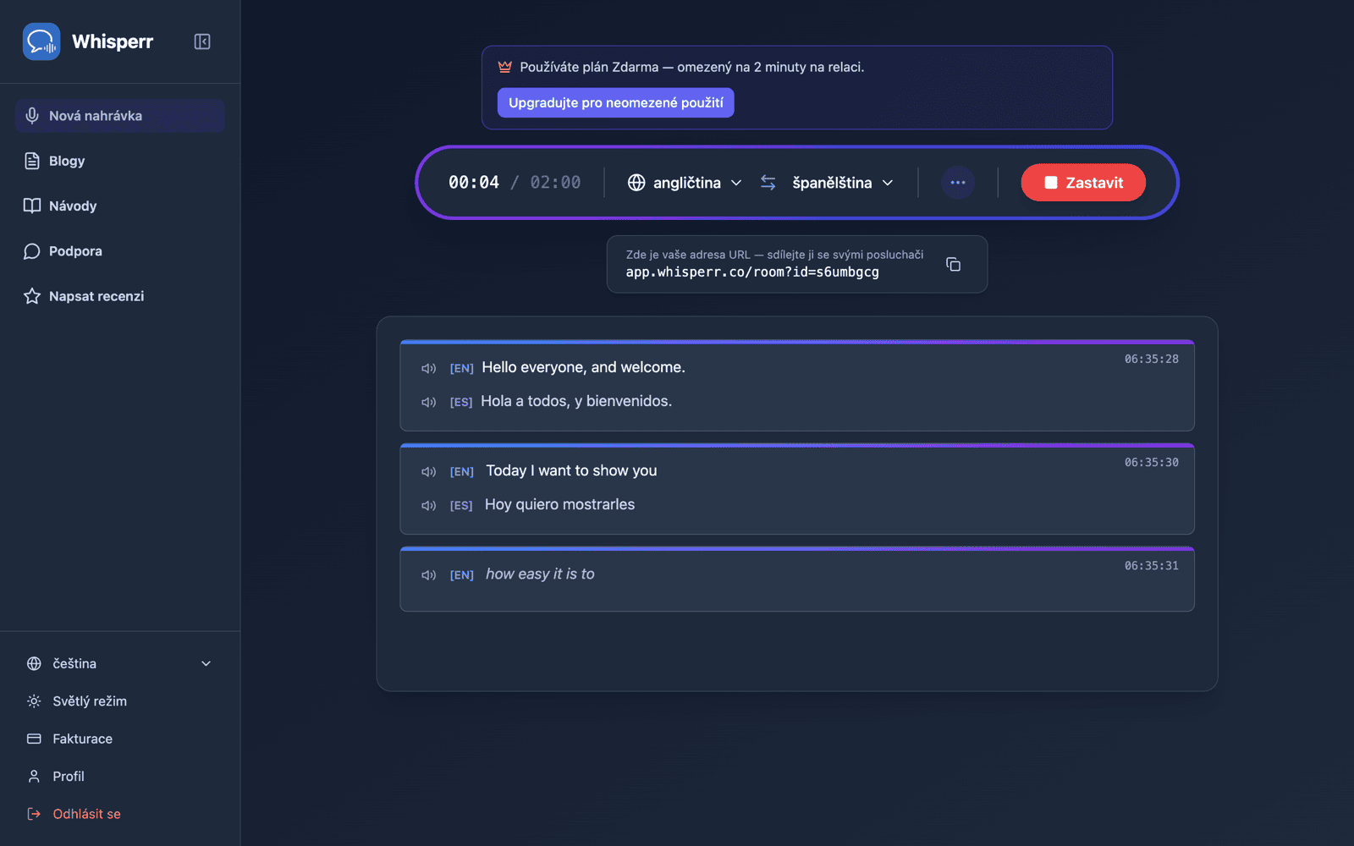Click the timestamp 06:35:31

(x=1151, y=565)
